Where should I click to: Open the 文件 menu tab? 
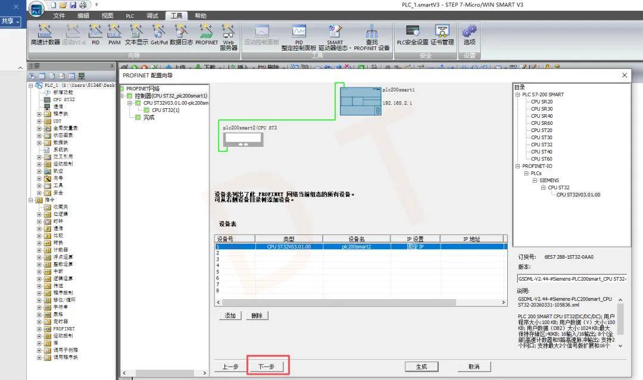tap(58, 15)
